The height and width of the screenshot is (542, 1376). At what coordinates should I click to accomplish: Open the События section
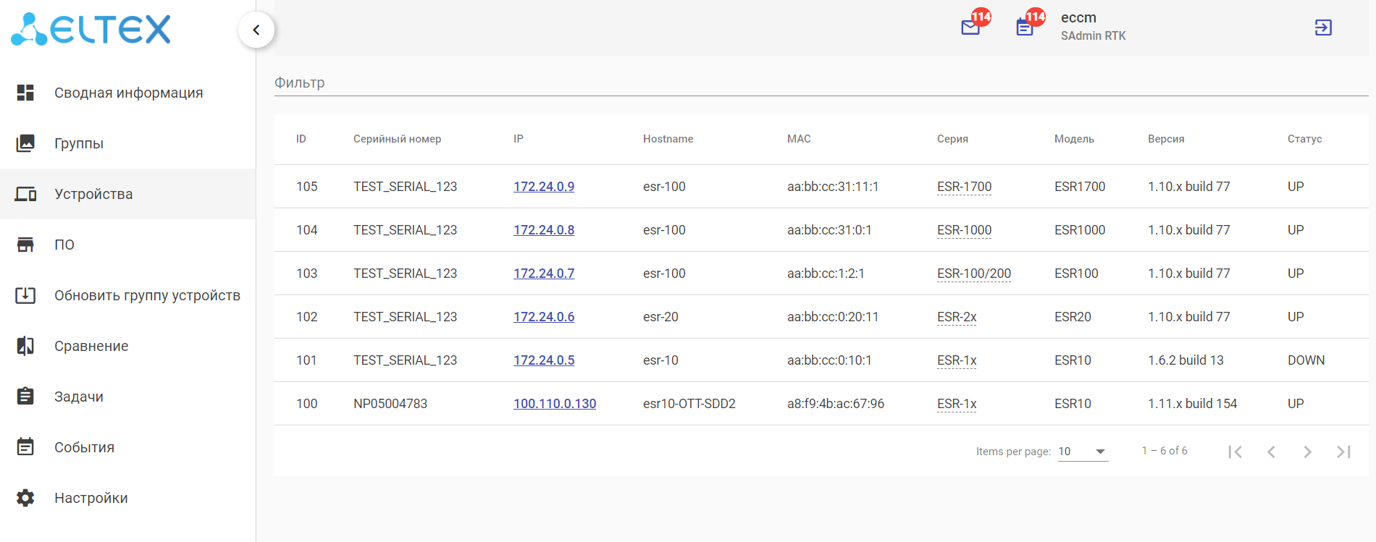[x=84, y=447]
